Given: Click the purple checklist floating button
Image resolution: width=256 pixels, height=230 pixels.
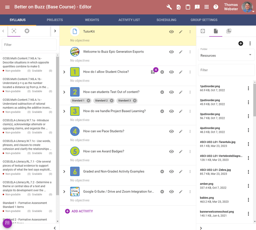Looking at the screenshot, I should pos(7,223).
